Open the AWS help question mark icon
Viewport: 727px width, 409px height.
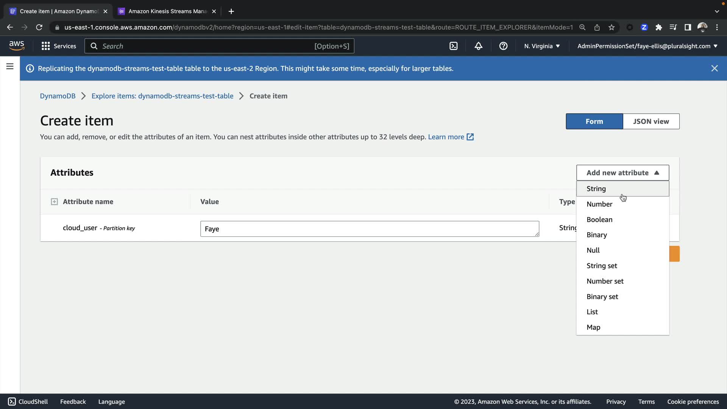tap(503, 46)
